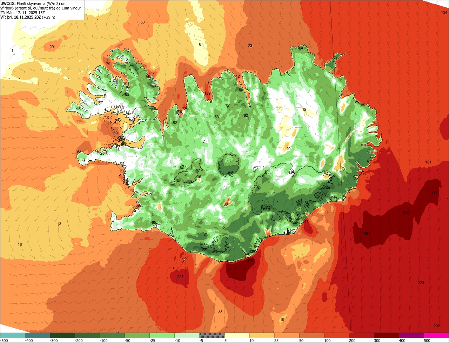Screen dimensions: 449x343
Task: Click the map value -52 near northwest coast
Action: pos(174,123)
